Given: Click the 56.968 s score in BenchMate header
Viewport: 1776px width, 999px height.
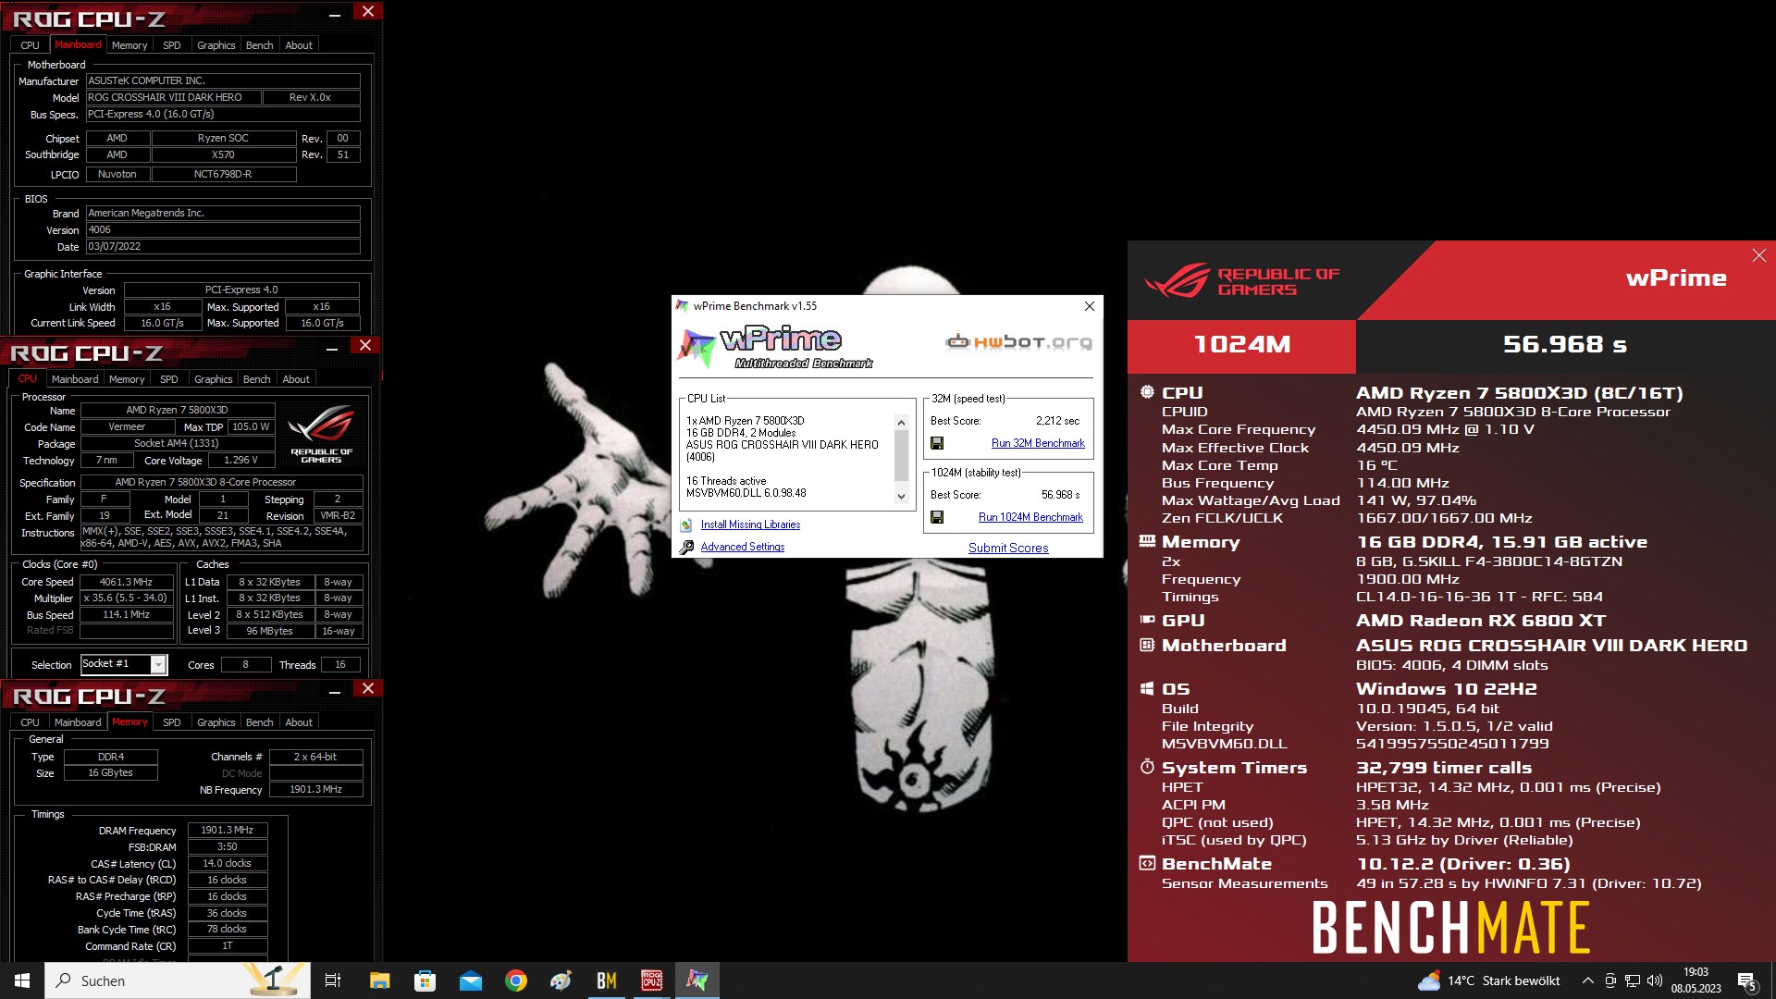Looking at the screenshot, I should tap(1565, 344).
